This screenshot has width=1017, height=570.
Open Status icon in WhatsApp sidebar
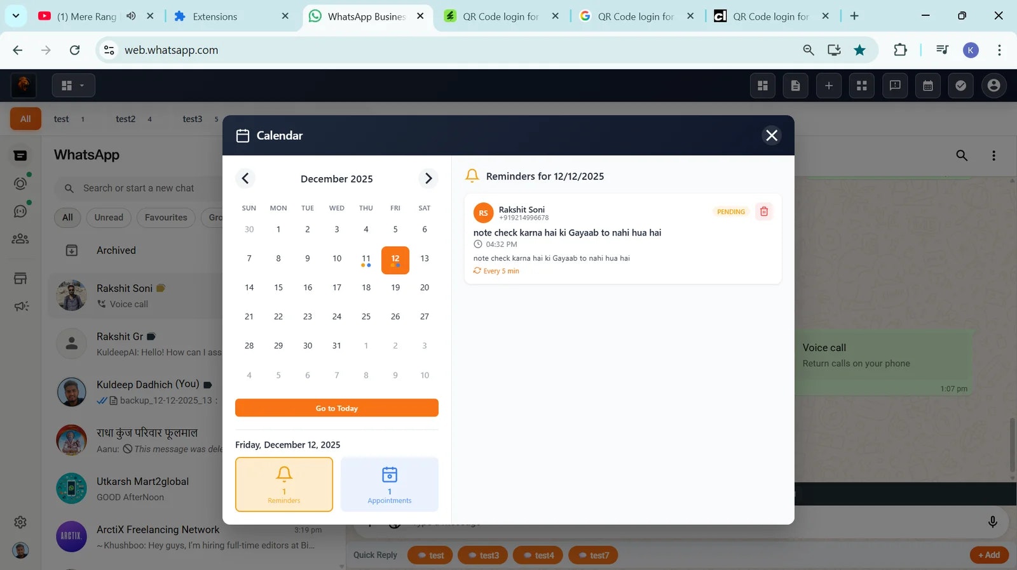click(x=20, y=183)
